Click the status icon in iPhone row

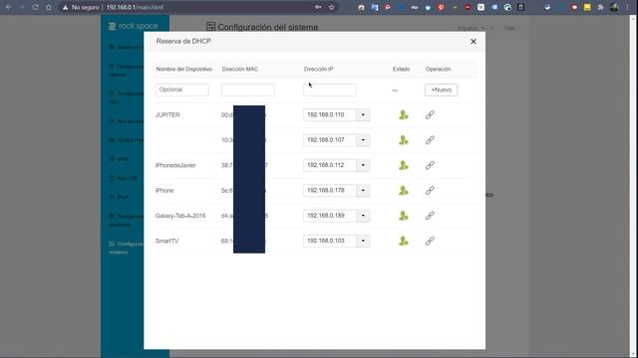(403, 190)
